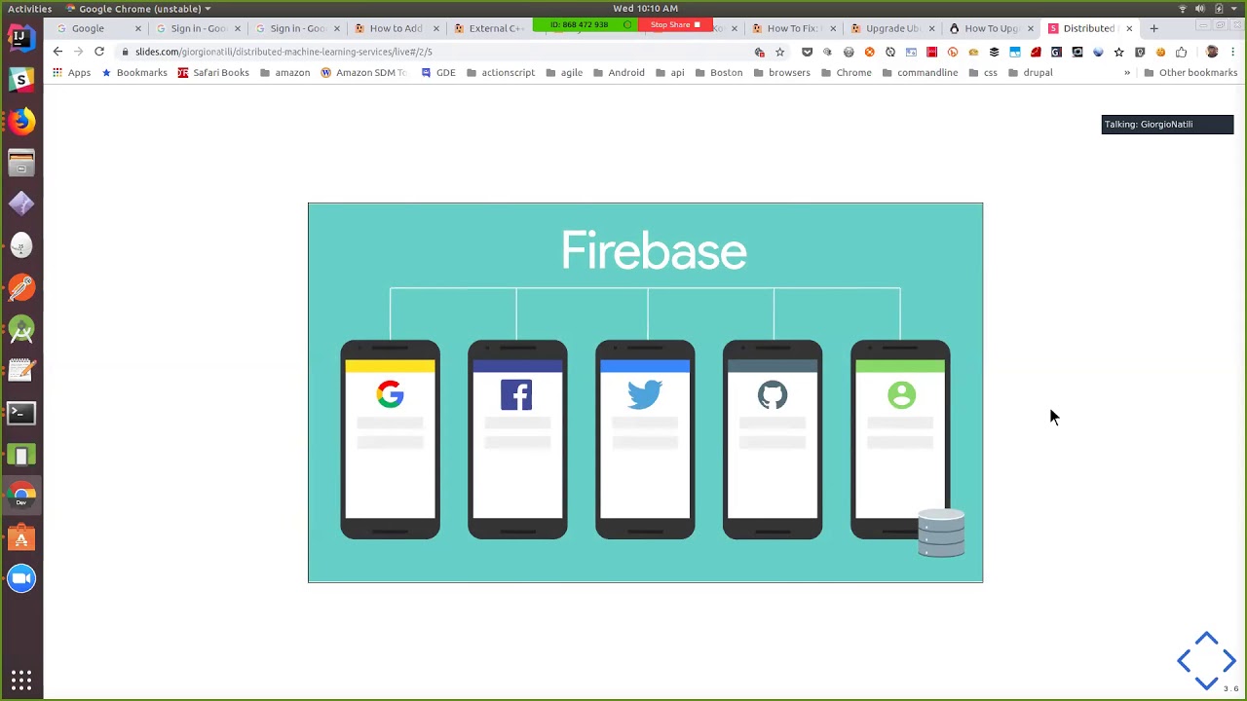The image size is (1247, 701).
Task: Switch to the How To Upgrade tab
Action: pos(990,28)
